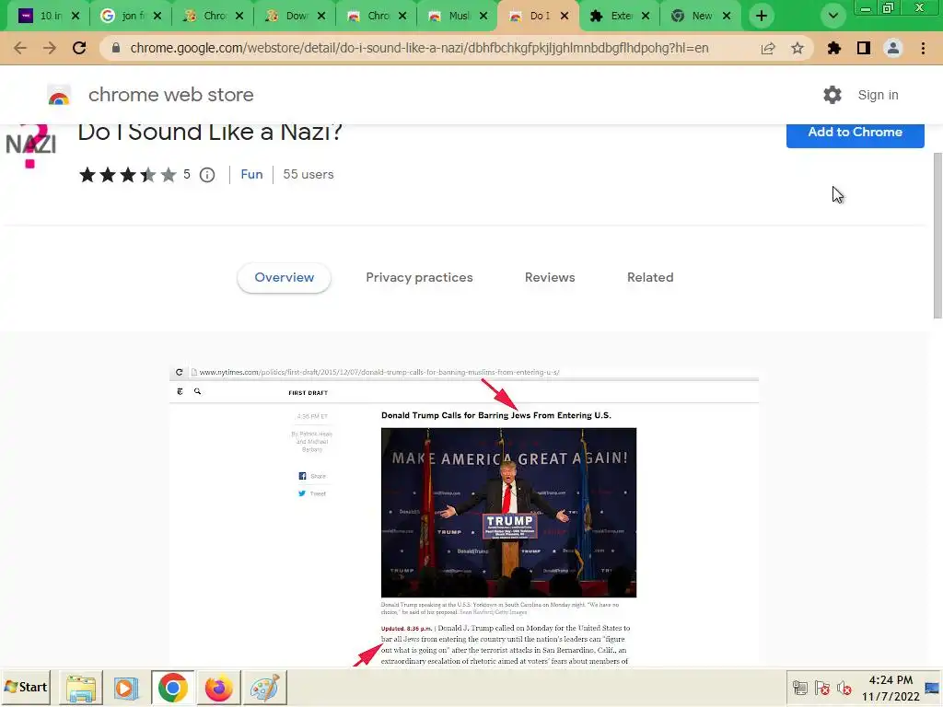This screenshot has width=943, height=707.
Task: Open the Paint taskbar icon
Action: [264, 688]
